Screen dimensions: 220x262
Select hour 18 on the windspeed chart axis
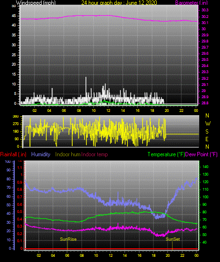click(152, 110)
